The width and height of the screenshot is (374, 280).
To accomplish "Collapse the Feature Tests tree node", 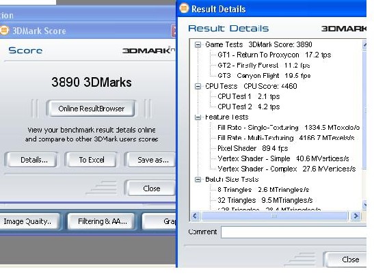I will click(198, 117).
